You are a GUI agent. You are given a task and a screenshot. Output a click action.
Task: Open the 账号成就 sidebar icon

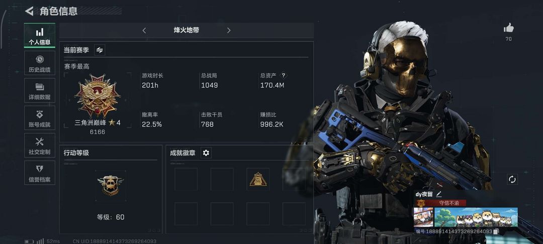[40, 118]
